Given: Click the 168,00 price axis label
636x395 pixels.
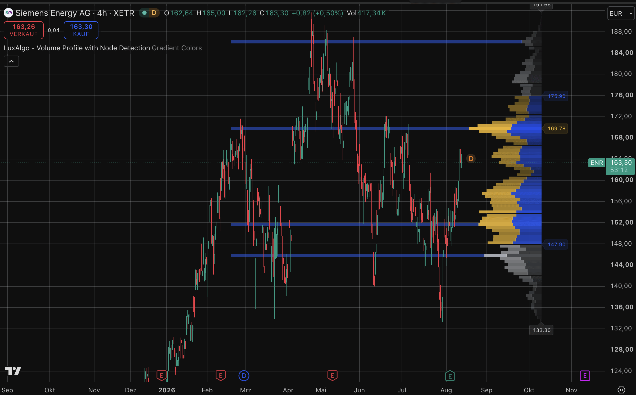Looking at the screenshot, I should (622, 137).
